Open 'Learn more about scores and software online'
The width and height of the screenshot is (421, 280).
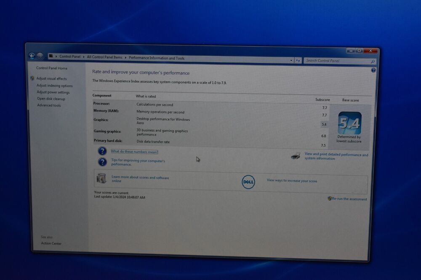140,179
